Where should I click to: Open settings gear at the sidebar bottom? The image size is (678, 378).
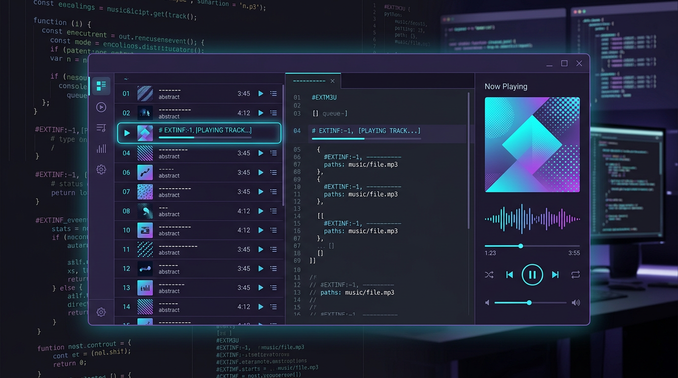tap(101, 312)
